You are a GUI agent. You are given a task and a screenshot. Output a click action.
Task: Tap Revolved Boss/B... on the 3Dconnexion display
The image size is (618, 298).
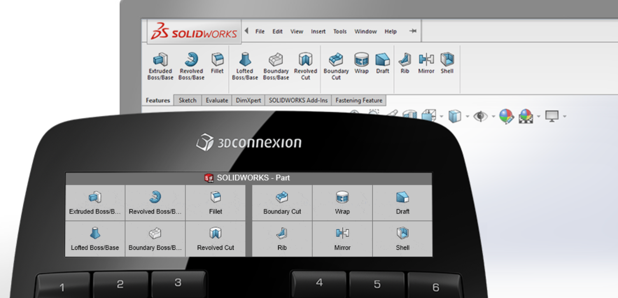tap(155, 203)
